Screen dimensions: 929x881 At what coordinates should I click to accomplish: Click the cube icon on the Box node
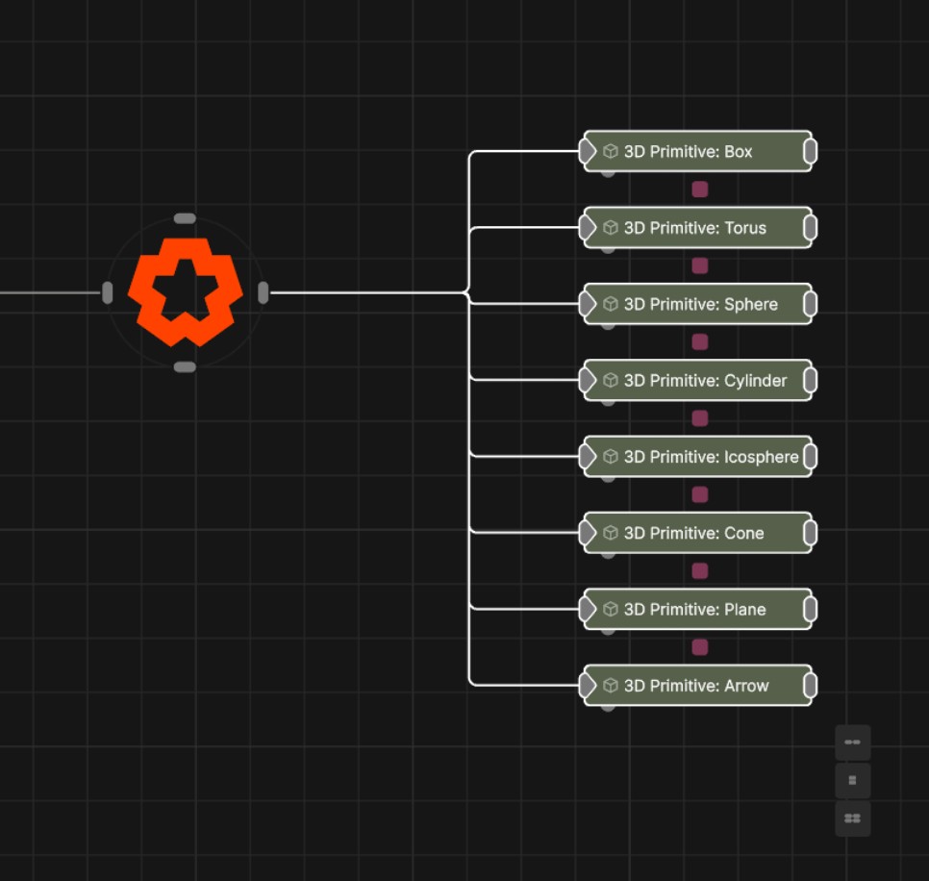coord(610,151)
